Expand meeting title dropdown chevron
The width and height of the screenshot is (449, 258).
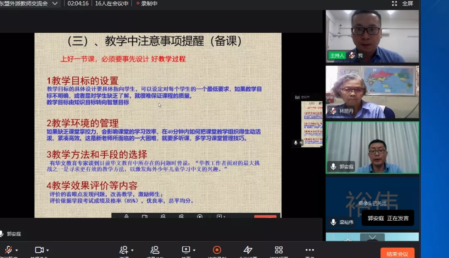click(55, 3)
